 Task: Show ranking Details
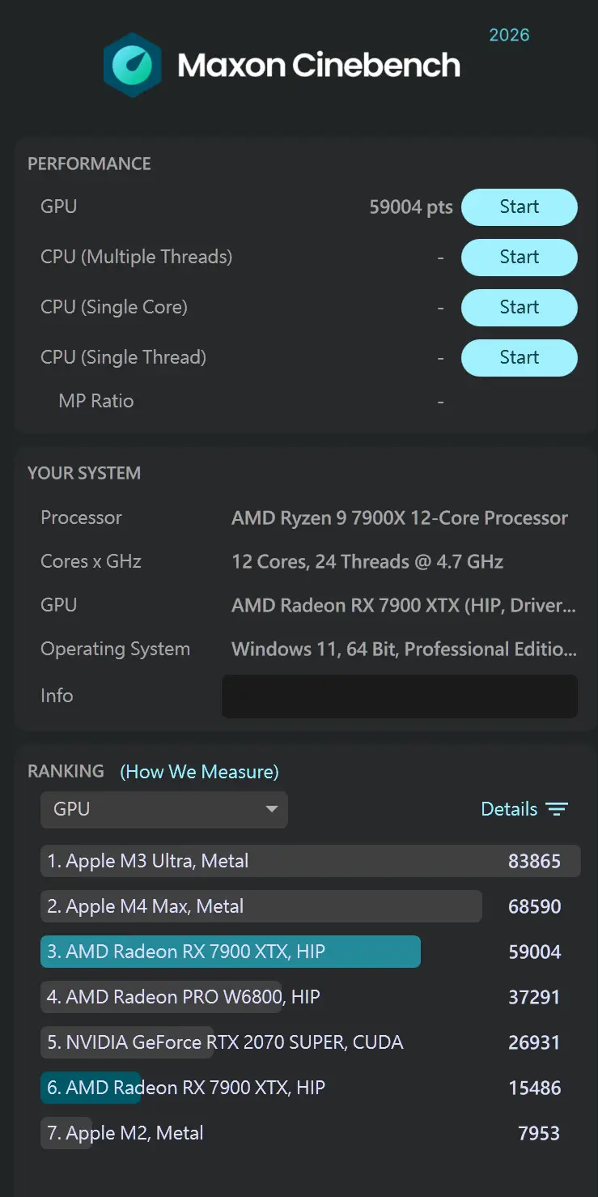coord(509,809)
